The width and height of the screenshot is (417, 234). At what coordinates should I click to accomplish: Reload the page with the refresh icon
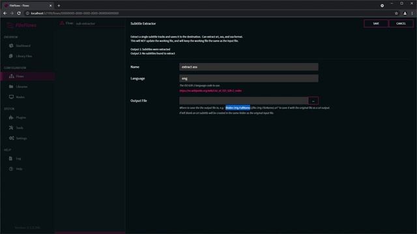pos(19,13)
